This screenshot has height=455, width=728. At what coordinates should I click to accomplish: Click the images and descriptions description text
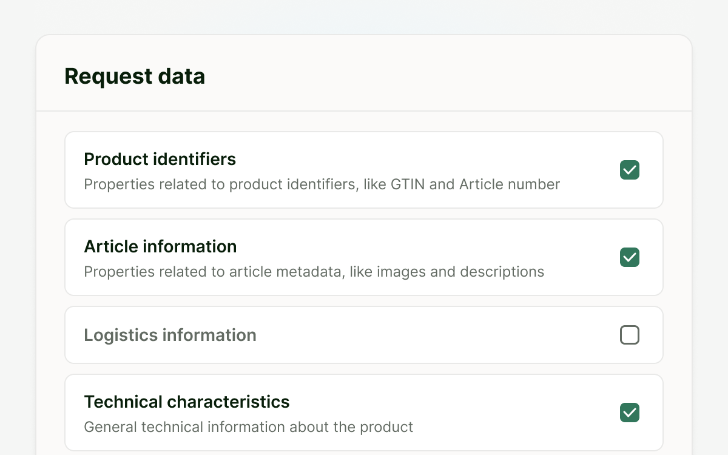click(314, 272)
